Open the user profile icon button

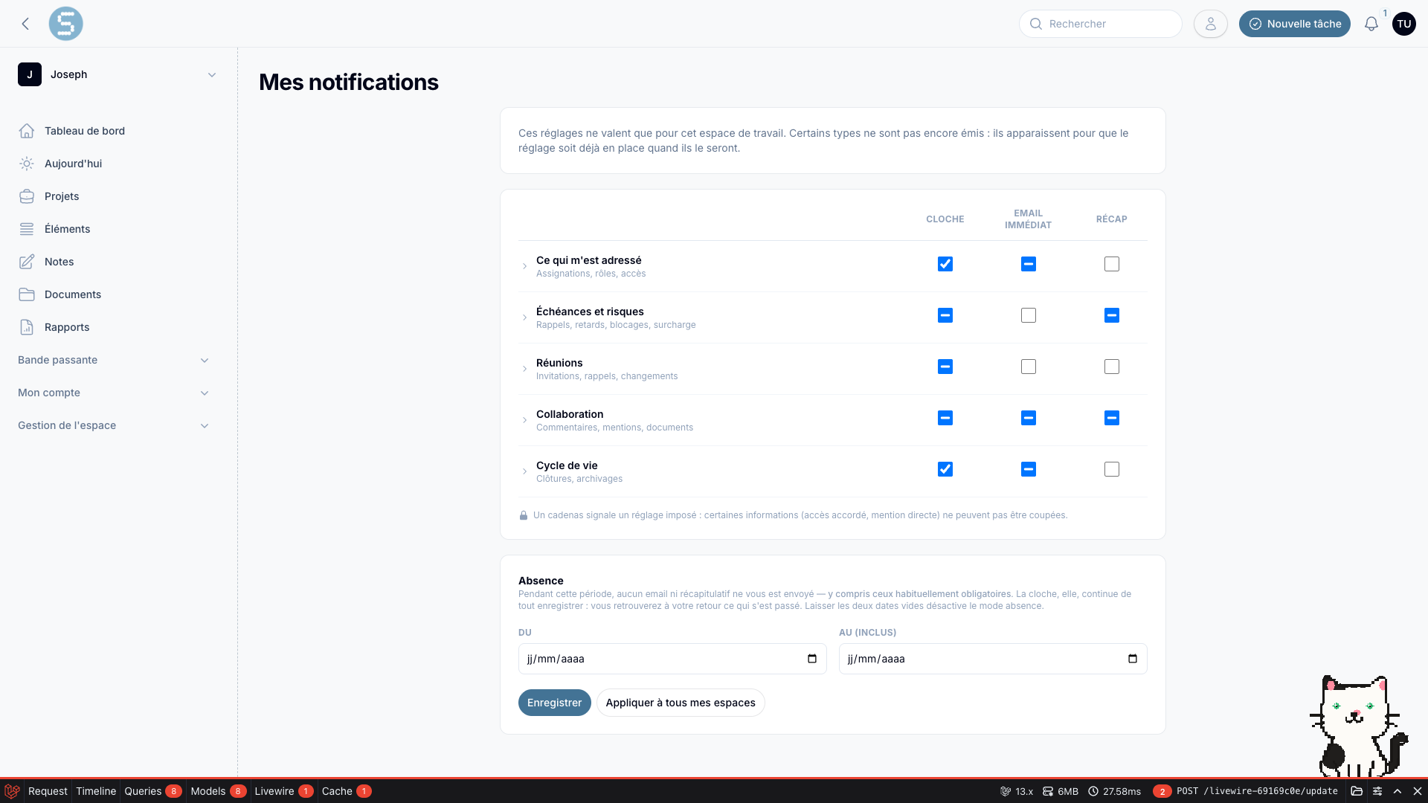click(x=1210, y=24)
